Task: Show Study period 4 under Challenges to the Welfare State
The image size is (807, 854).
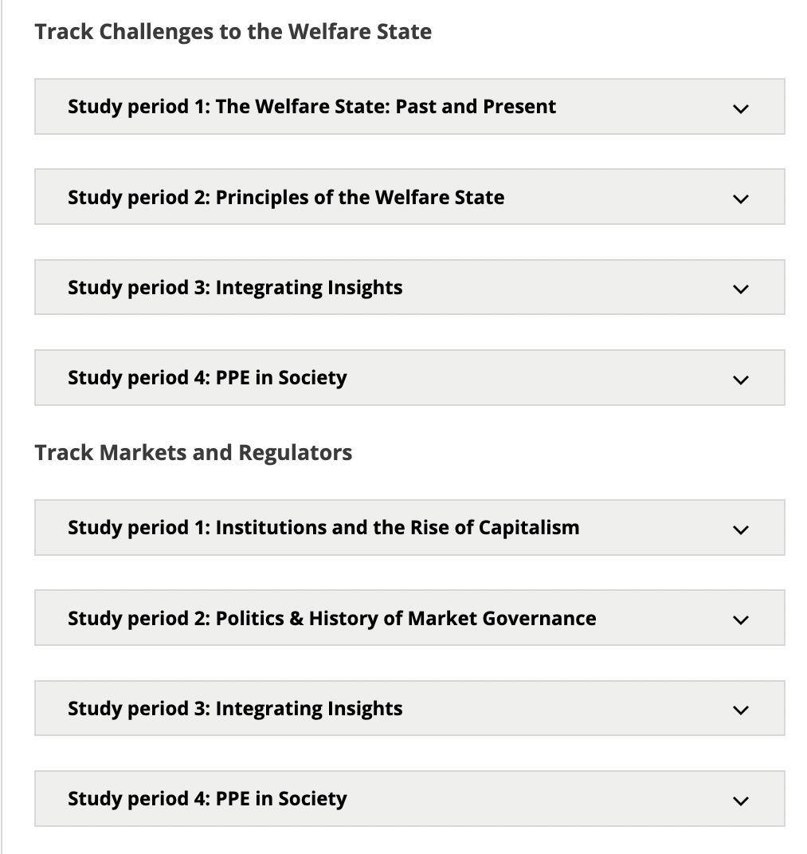Action: point(207,377)
